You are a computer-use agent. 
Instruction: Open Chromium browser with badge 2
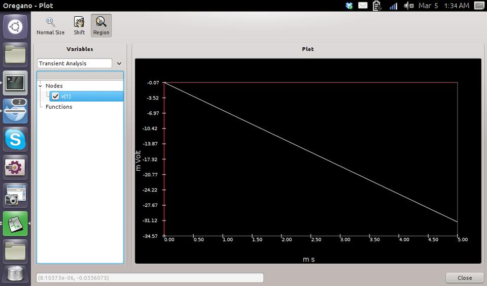pos(15,111)
